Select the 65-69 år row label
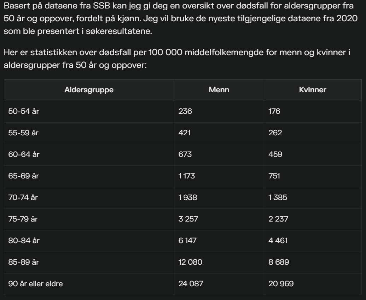Screen dimensions: 366x300 pos(24,176)
